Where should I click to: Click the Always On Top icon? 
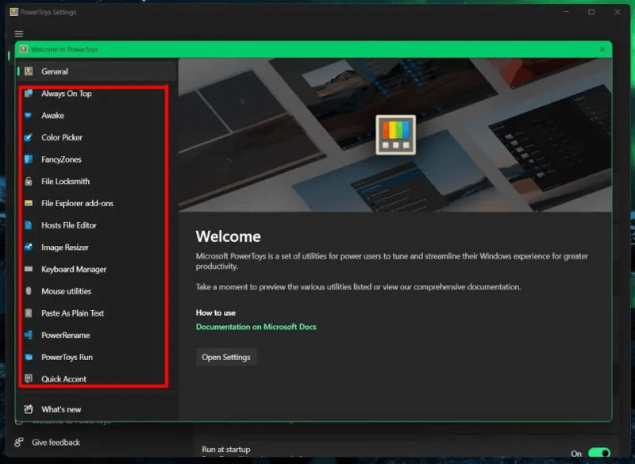[x=29, y=94]
